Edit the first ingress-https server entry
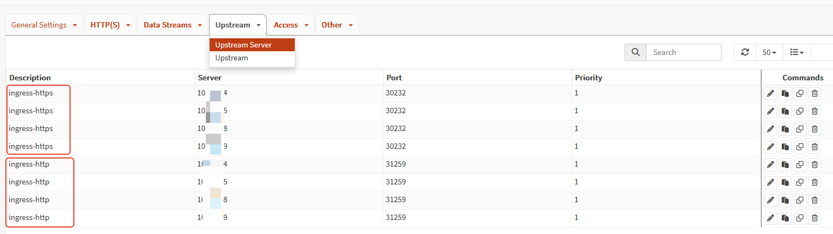The width and height of the screenshot is (833, 234). pyautogui.click(x=770, y=94)
